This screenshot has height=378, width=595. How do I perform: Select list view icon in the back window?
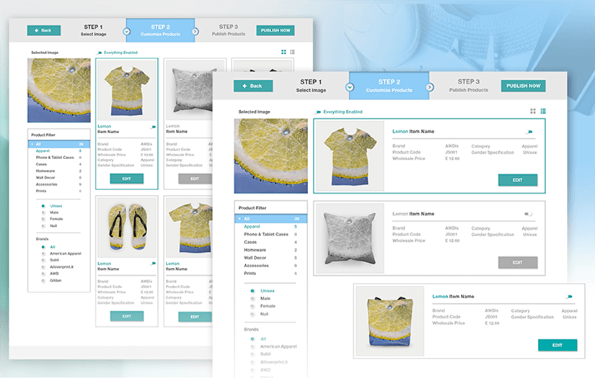point(292,52)
